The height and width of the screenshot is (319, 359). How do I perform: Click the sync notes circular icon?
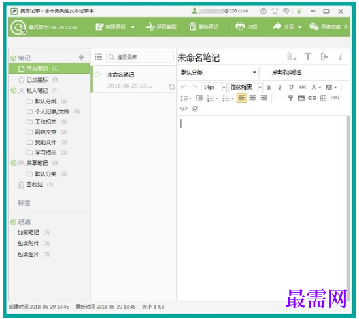point(18,27)
